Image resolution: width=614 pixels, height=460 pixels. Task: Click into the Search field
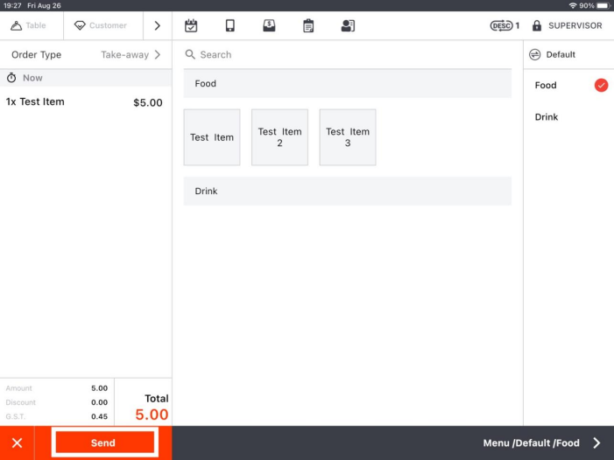tap(348, 54)
